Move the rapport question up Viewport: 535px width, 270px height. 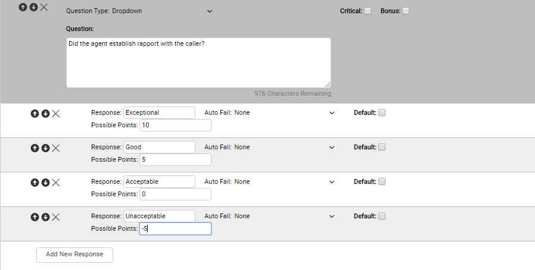[x=23, y=7]
